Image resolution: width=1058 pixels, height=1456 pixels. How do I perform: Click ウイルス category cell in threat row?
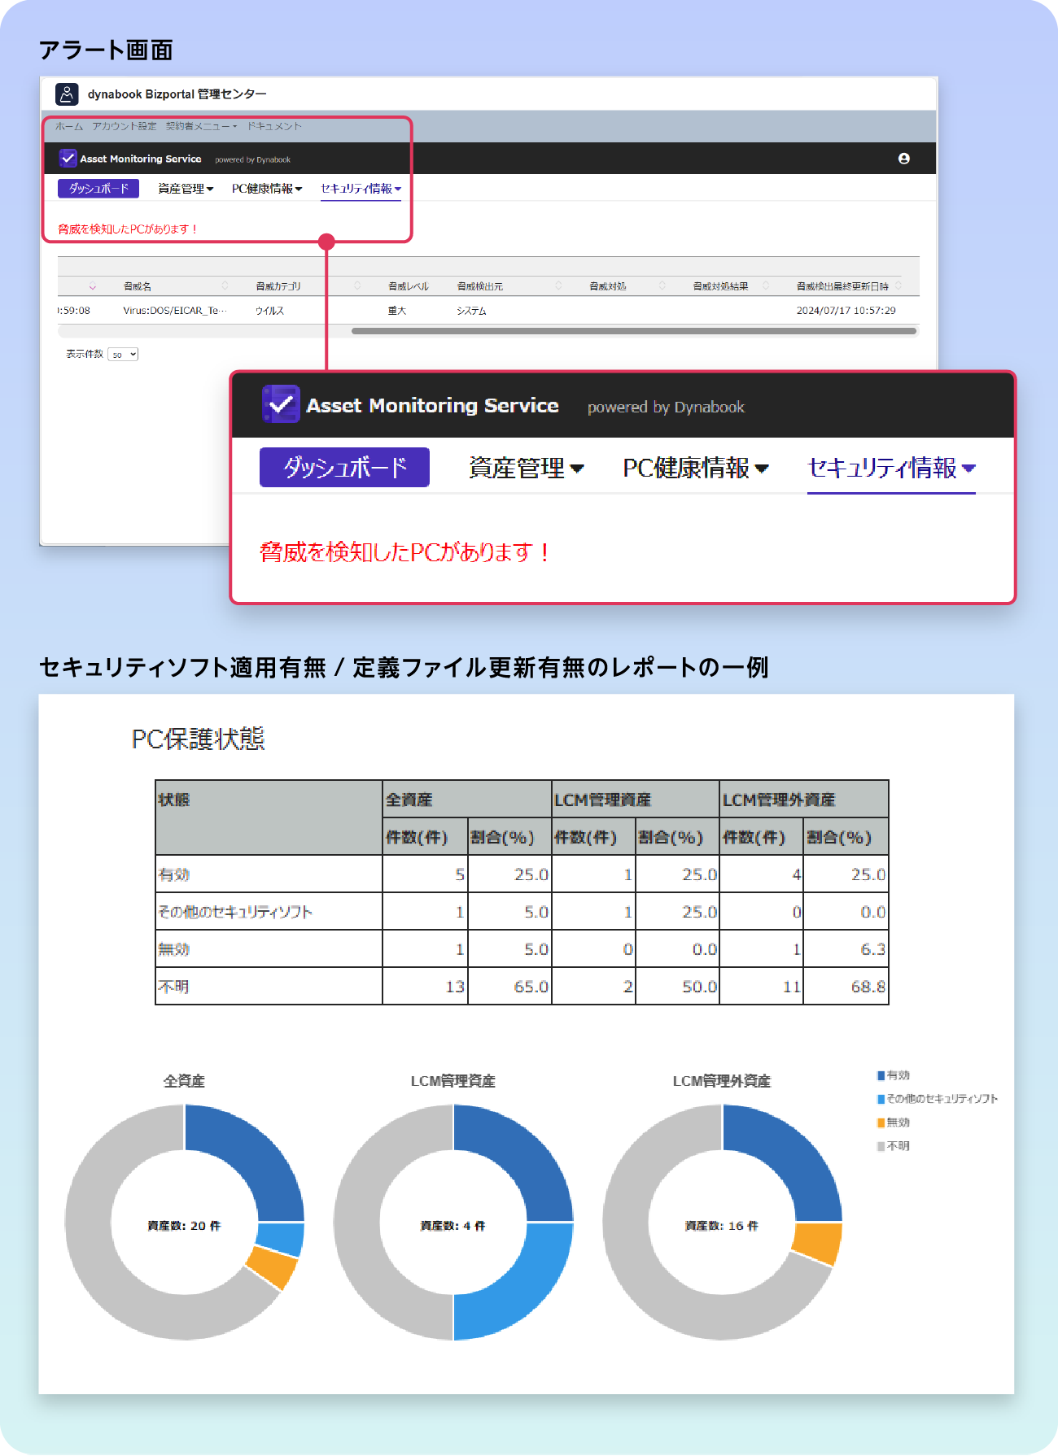click(x=269, y=311)
